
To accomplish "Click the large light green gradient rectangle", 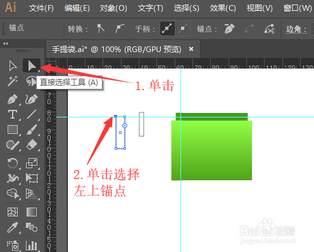I will coord(211,150).
